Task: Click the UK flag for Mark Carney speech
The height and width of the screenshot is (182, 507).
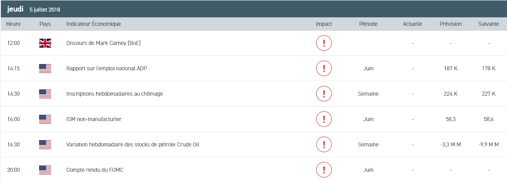Action: tap(45, 43)
